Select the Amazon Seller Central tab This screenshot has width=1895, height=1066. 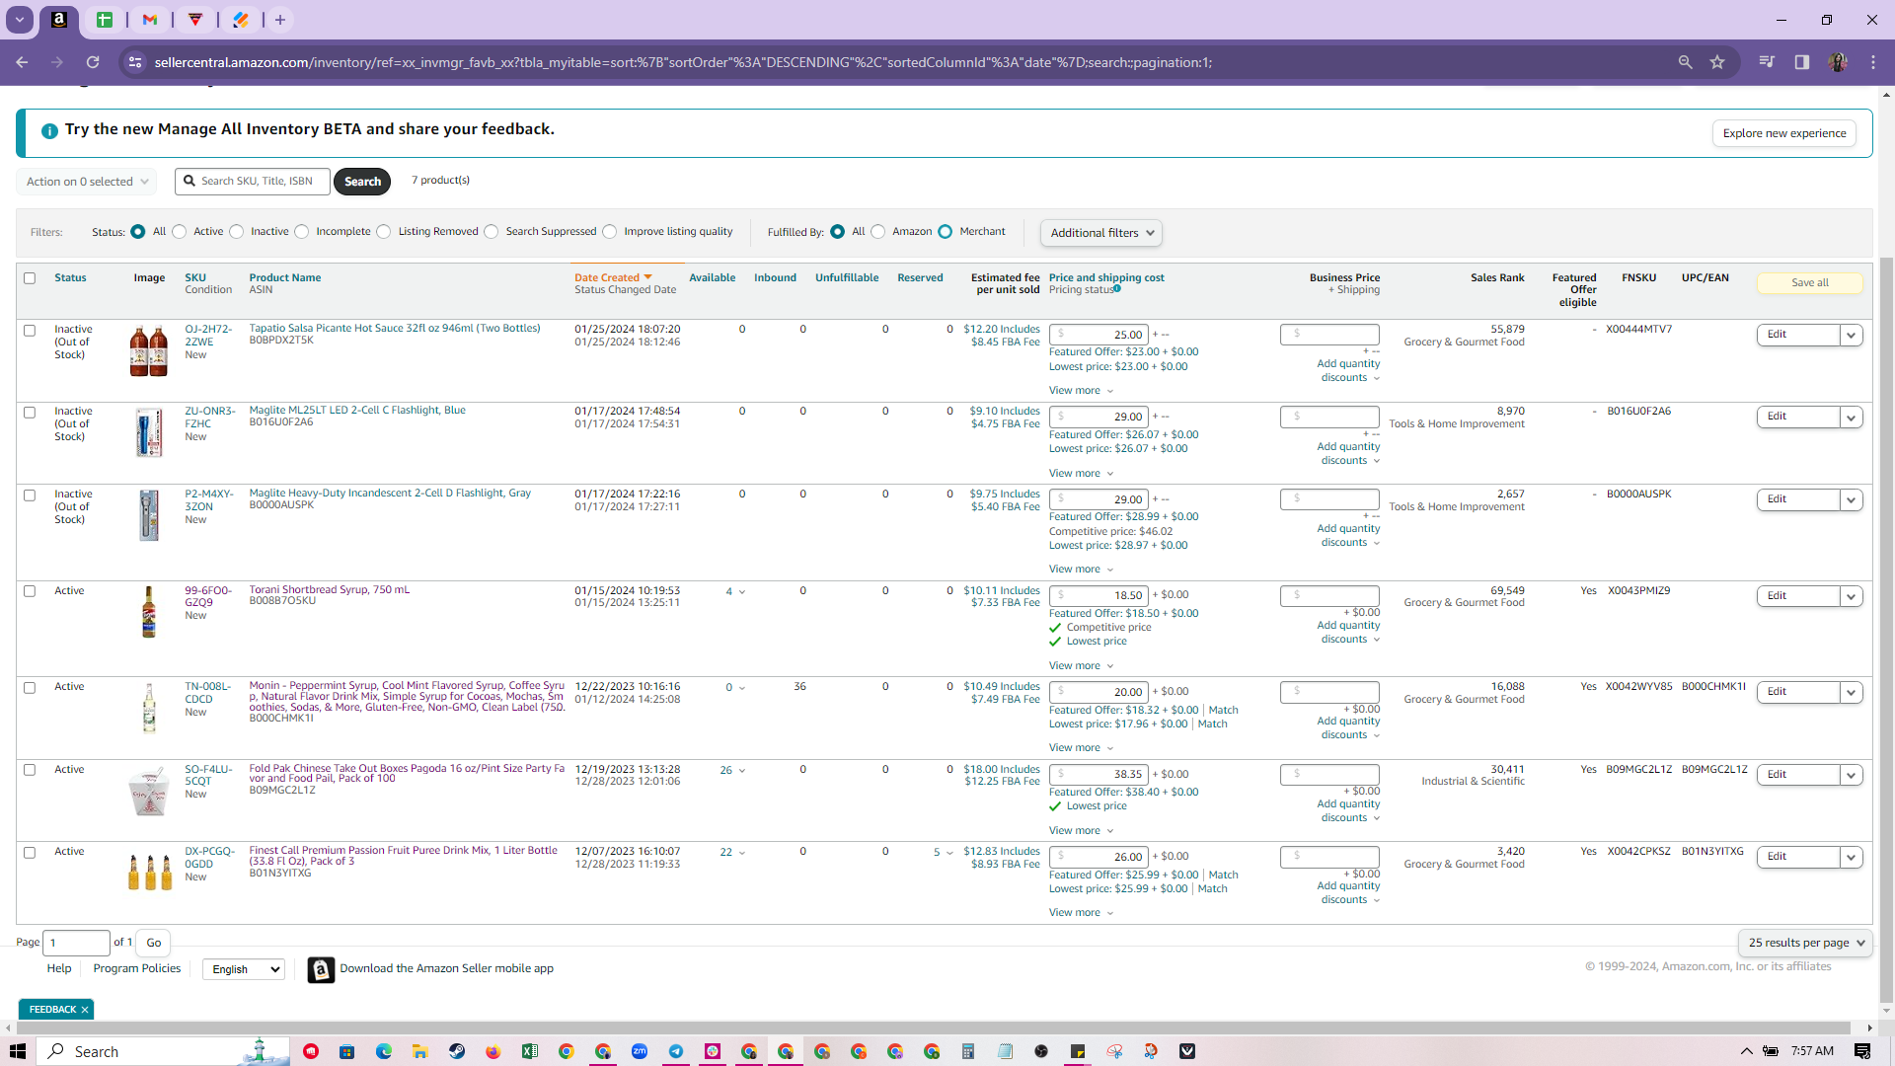pyautogui.click(x=59, y=20)
